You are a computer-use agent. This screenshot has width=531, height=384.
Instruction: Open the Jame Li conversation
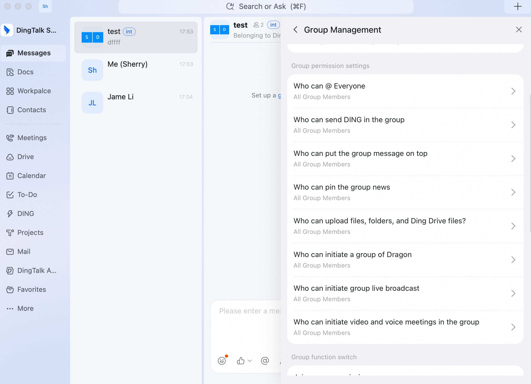(x=136, y=102)
